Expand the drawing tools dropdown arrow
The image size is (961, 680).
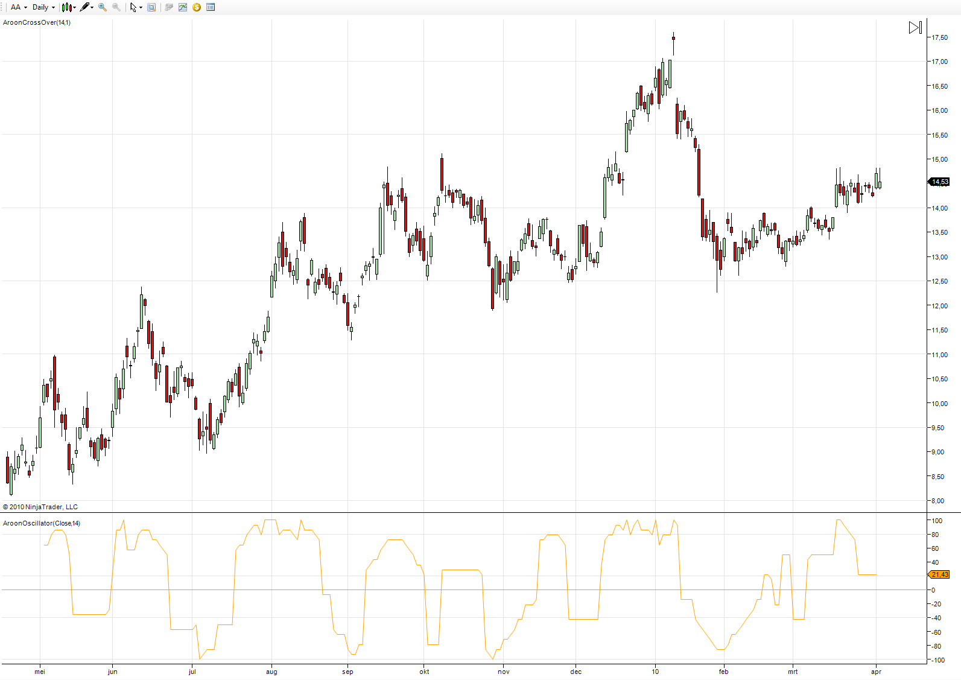tap(92, 8)
